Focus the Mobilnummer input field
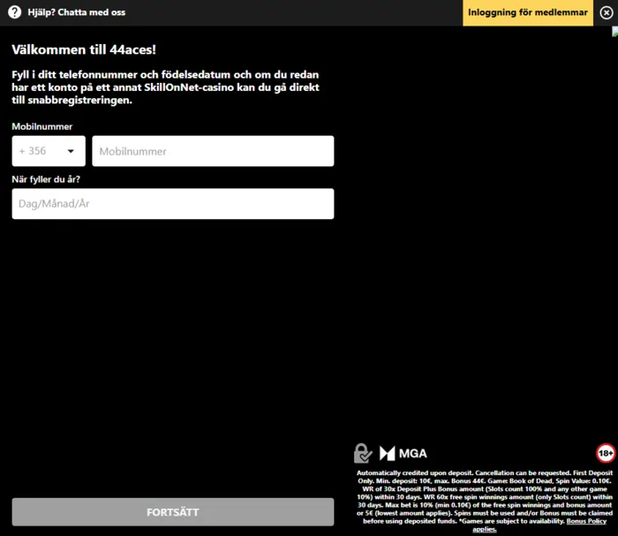Viewport: 618px width, 536px height. click(x=213, y=151)
